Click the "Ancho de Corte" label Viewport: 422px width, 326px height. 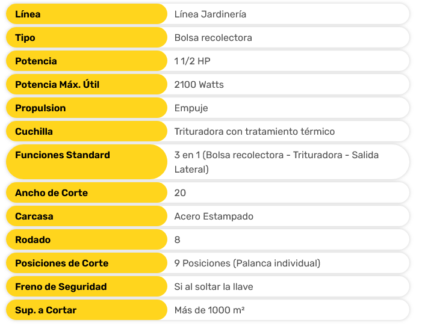click(51, 192)
